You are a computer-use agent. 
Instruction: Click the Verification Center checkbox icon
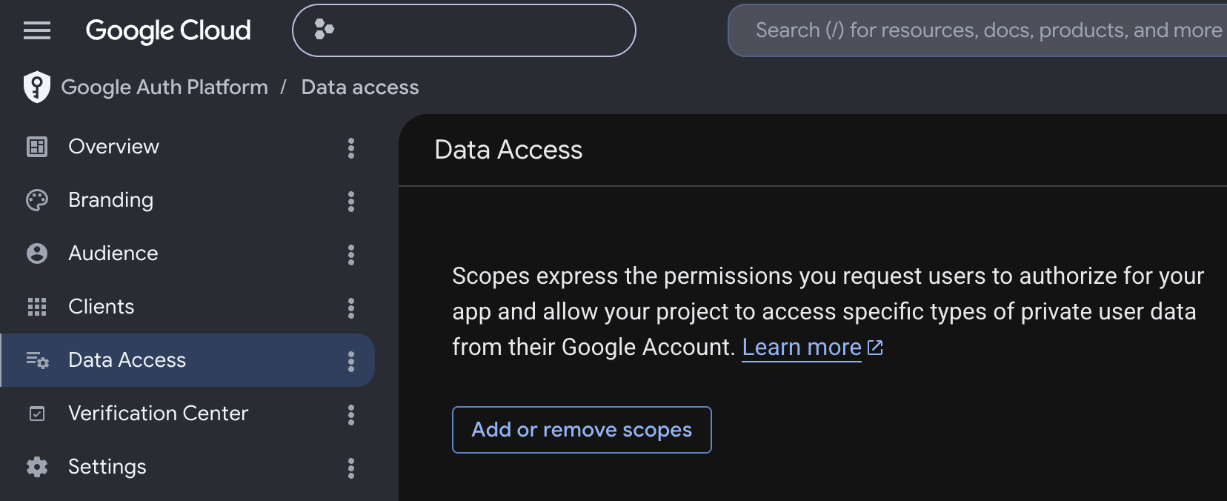tap(37, 414)
